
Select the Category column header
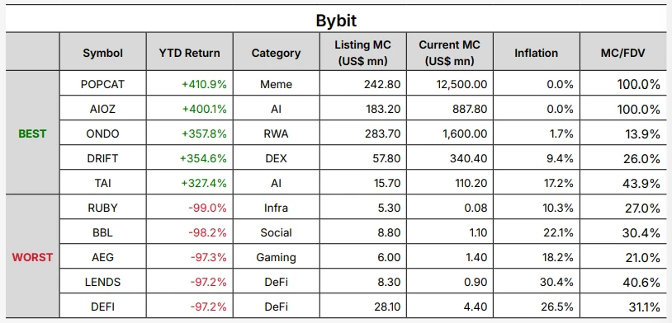tap(276, 52)
